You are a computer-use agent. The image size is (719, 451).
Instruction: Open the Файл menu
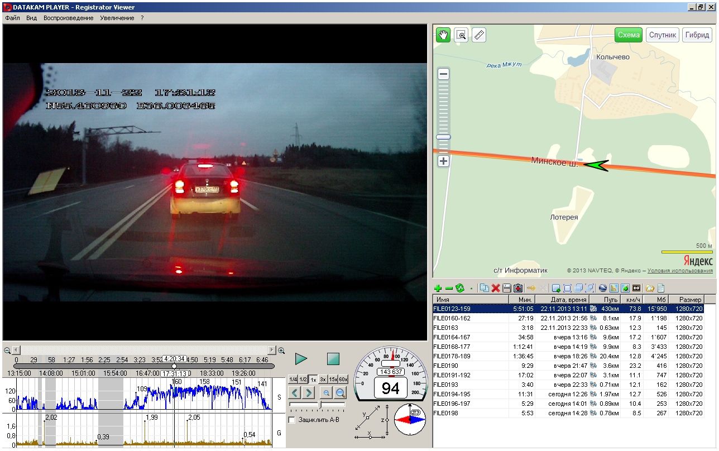[12, 18]
